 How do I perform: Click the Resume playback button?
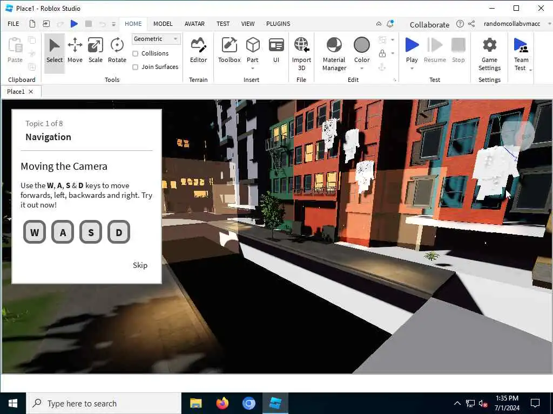435,50
